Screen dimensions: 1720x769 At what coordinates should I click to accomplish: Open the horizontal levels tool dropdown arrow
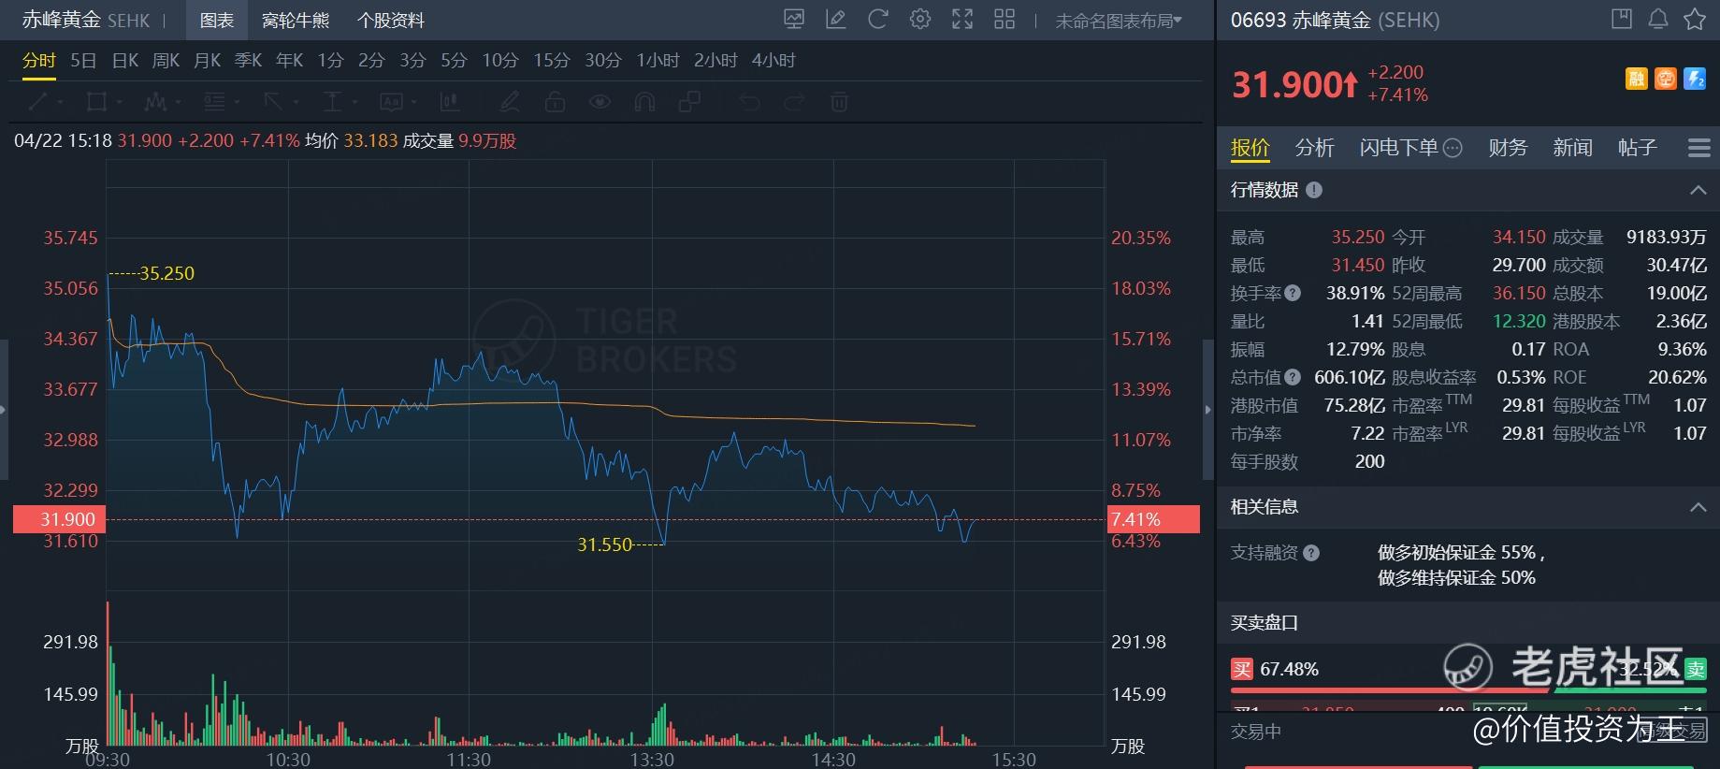pos(237,102)
